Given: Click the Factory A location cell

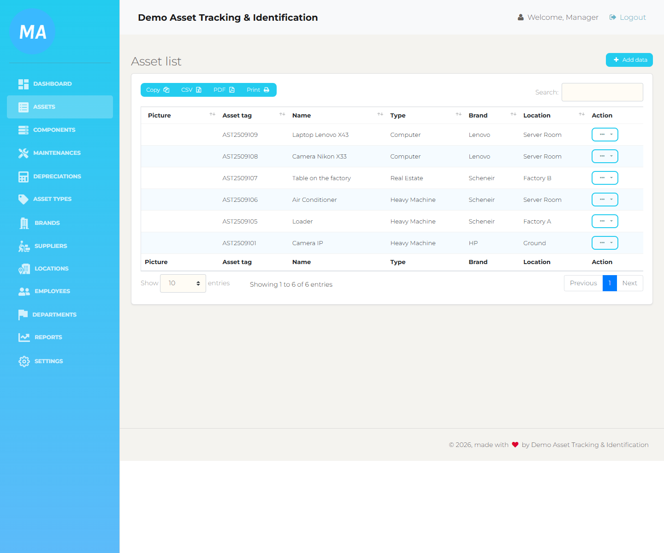Looking at the screenshot, I should (x=537, y=222).
